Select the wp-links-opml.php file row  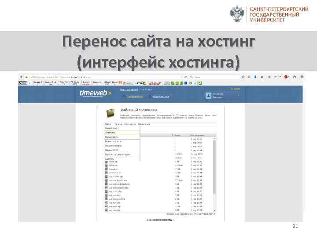pyautogui.click(x=158, y=199)
